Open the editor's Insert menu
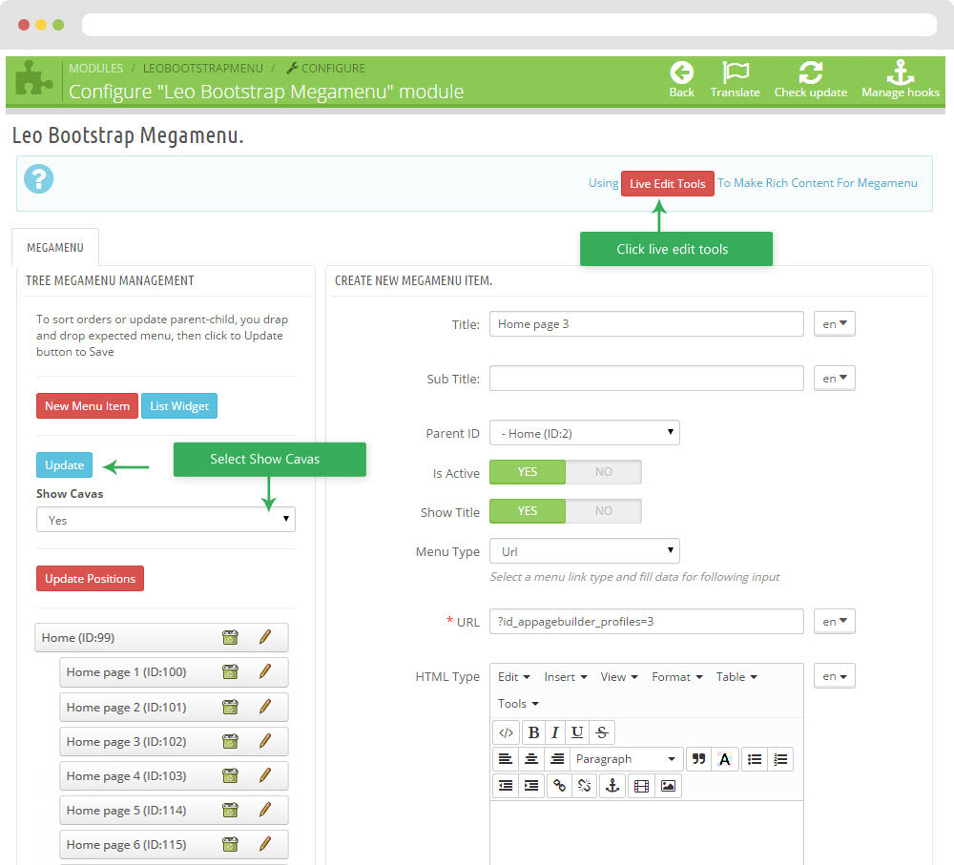This screenshot has height=865, width=954. pyautogui.click(x=565, y=677)
